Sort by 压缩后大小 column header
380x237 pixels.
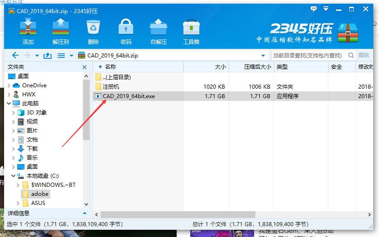click(x=251, y=67)
